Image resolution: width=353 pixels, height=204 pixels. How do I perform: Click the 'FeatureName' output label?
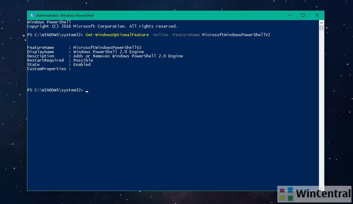point(40,47)
